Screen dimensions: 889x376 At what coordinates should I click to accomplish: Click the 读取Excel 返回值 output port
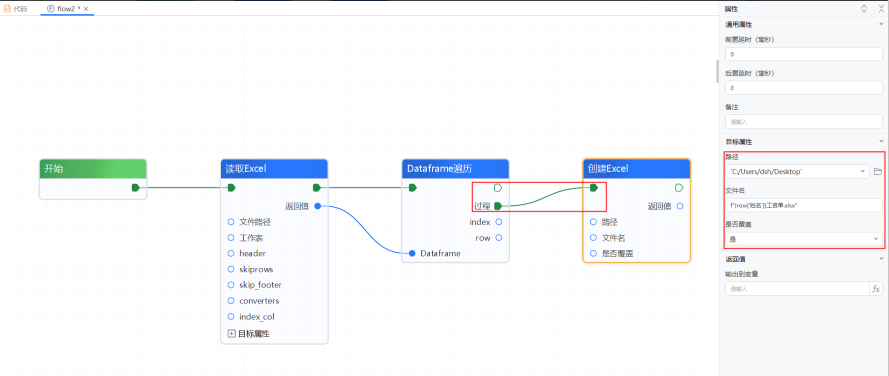(x=318, y=206)
